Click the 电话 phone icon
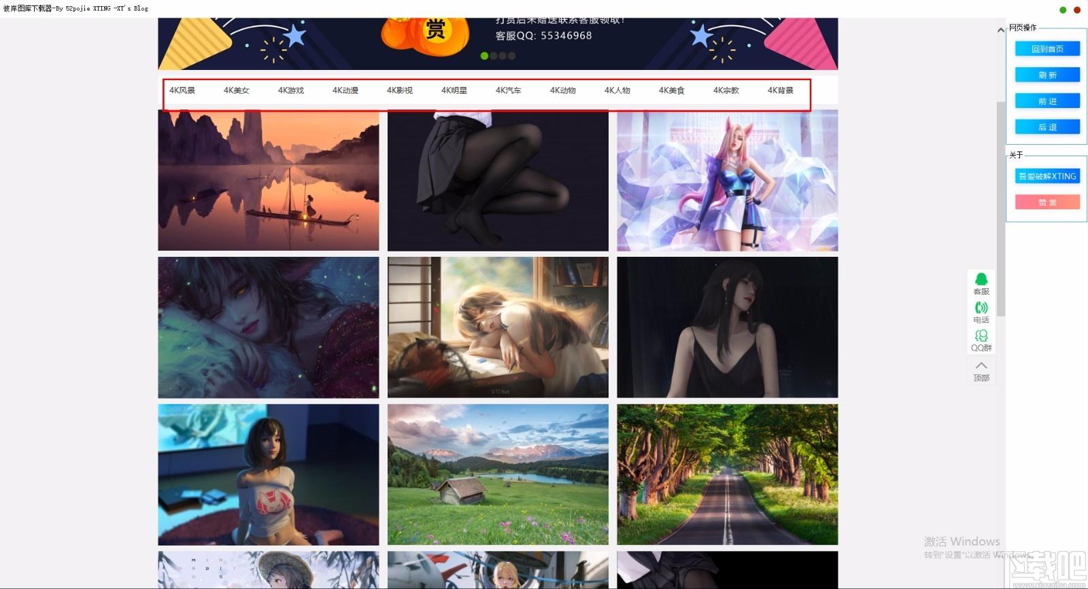This screenshot has height=589, width=1088. tap(981, 313)
